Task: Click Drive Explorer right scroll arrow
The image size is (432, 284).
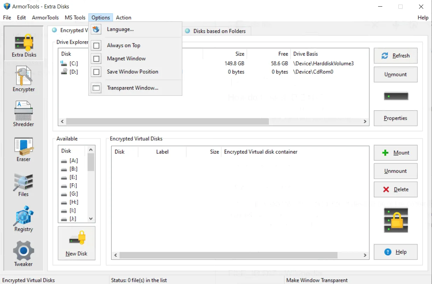Action: (x=365, y=121)
